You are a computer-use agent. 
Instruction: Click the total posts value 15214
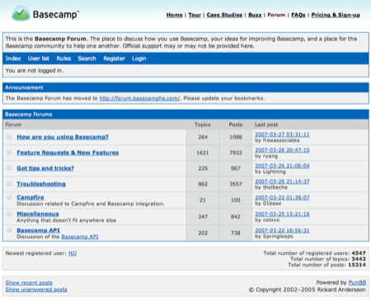point(357,265)
